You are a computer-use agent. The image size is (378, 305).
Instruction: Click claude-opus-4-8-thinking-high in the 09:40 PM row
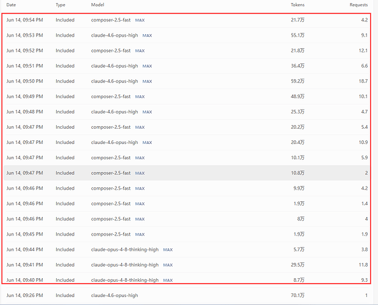pyautogui.click(x=125, y=280)
